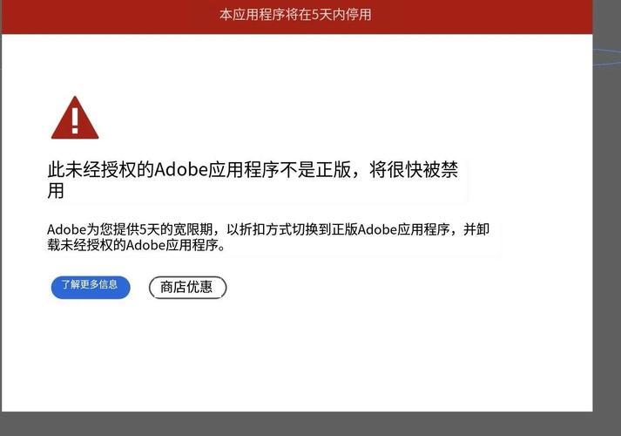Viewport: 621px width, 436px height.
Task: Click the blue 了解更多信息 button
Action: click(x=91, y=287)
